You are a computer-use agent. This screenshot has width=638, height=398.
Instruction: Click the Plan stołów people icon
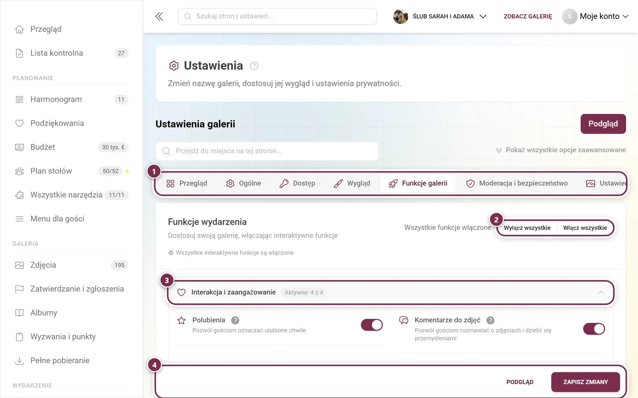[19, 171]
